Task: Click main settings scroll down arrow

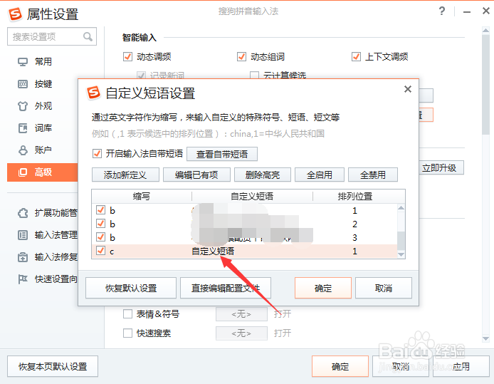Action: coord(485,339)
